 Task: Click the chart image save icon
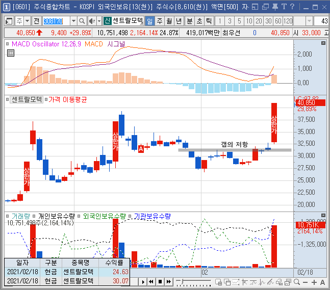288,282
